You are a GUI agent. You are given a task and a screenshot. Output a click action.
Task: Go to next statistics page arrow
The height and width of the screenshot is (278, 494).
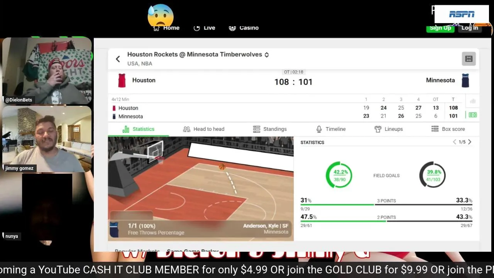click(470, 142)
